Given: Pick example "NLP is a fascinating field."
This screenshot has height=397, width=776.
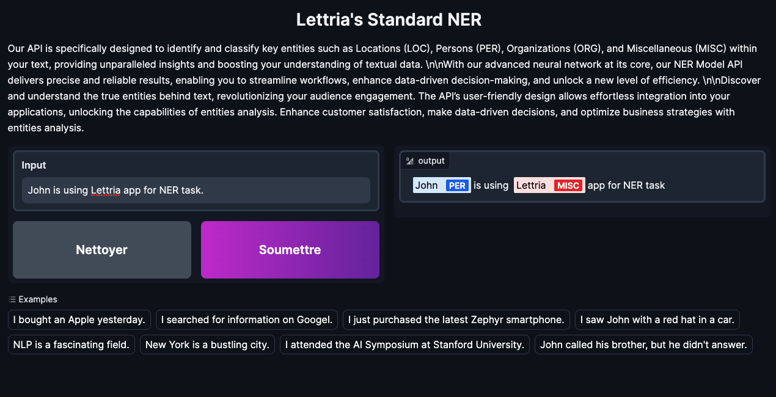Looking at the screenshot, I should pos(71,344).
